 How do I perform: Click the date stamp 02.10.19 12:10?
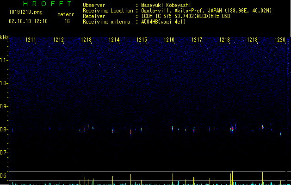pos(28,21)
